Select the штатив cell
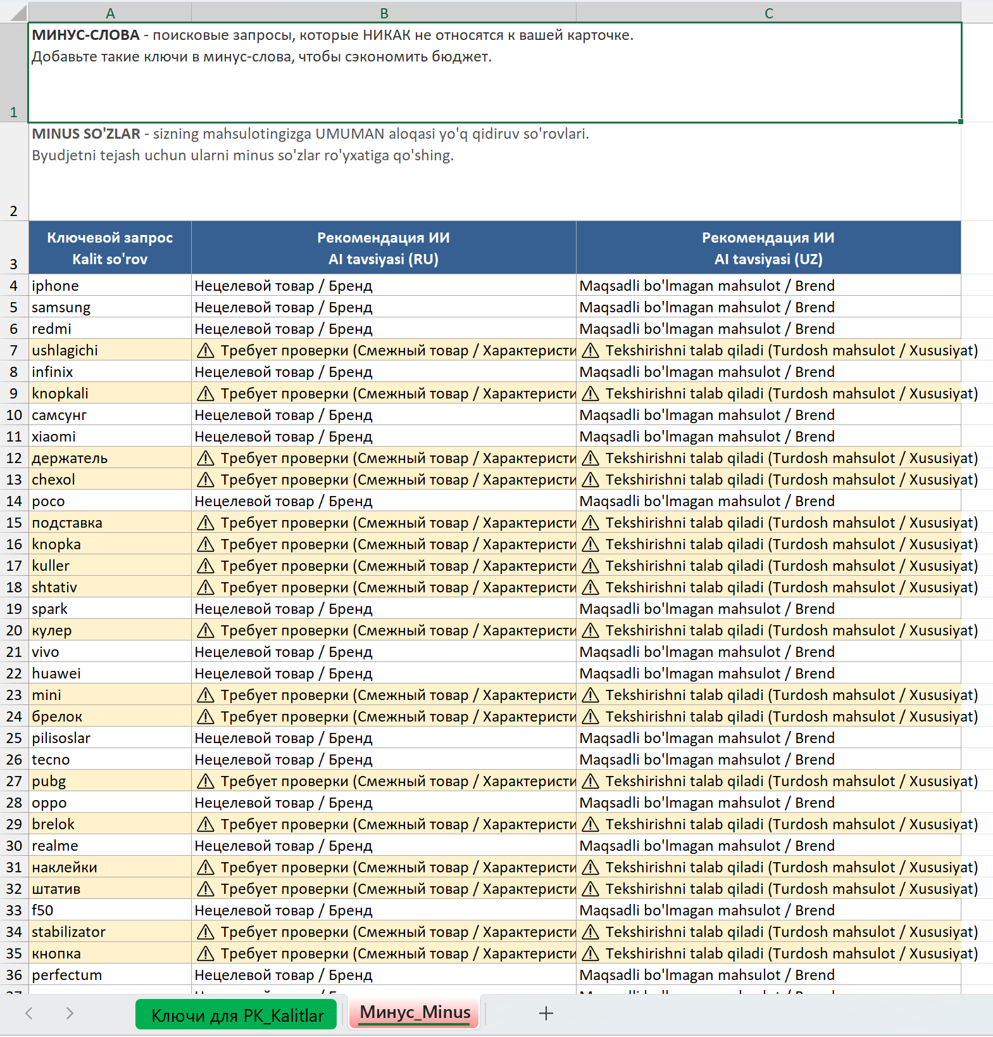Screen dimensions: 993x1037 pos(110,888)
